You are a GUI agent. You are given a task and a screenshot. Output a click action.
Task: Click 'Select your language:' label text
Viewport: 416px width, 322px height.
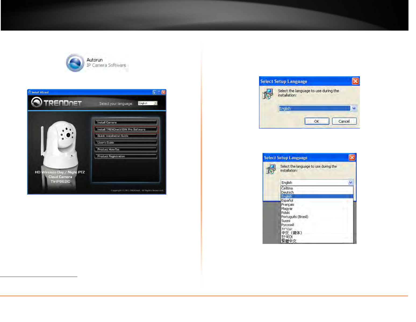116,104
